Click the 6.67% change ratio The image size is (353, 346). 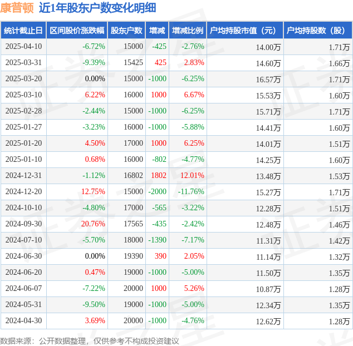point(194,95)
